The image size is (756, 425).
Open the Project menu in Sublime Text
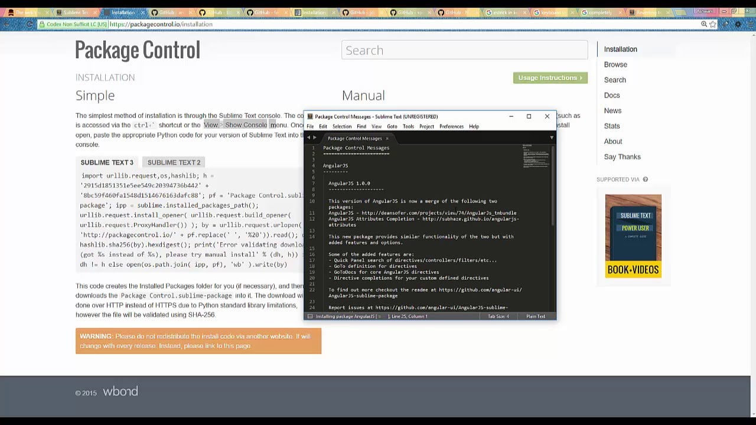[x=426, y=126]
